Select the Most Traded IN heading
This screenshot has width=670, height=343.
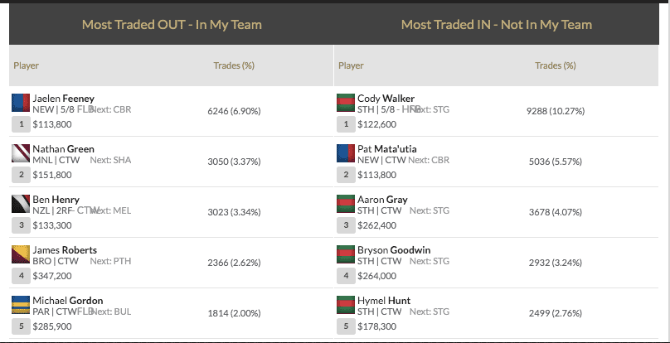(x=497, y=24)
